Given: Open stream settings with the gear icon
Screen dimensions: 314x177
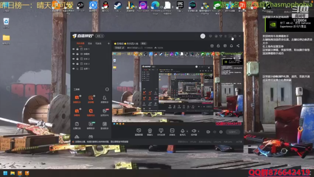Looking at the screenshot, I should pyautogui.click(x=221, y=132).
